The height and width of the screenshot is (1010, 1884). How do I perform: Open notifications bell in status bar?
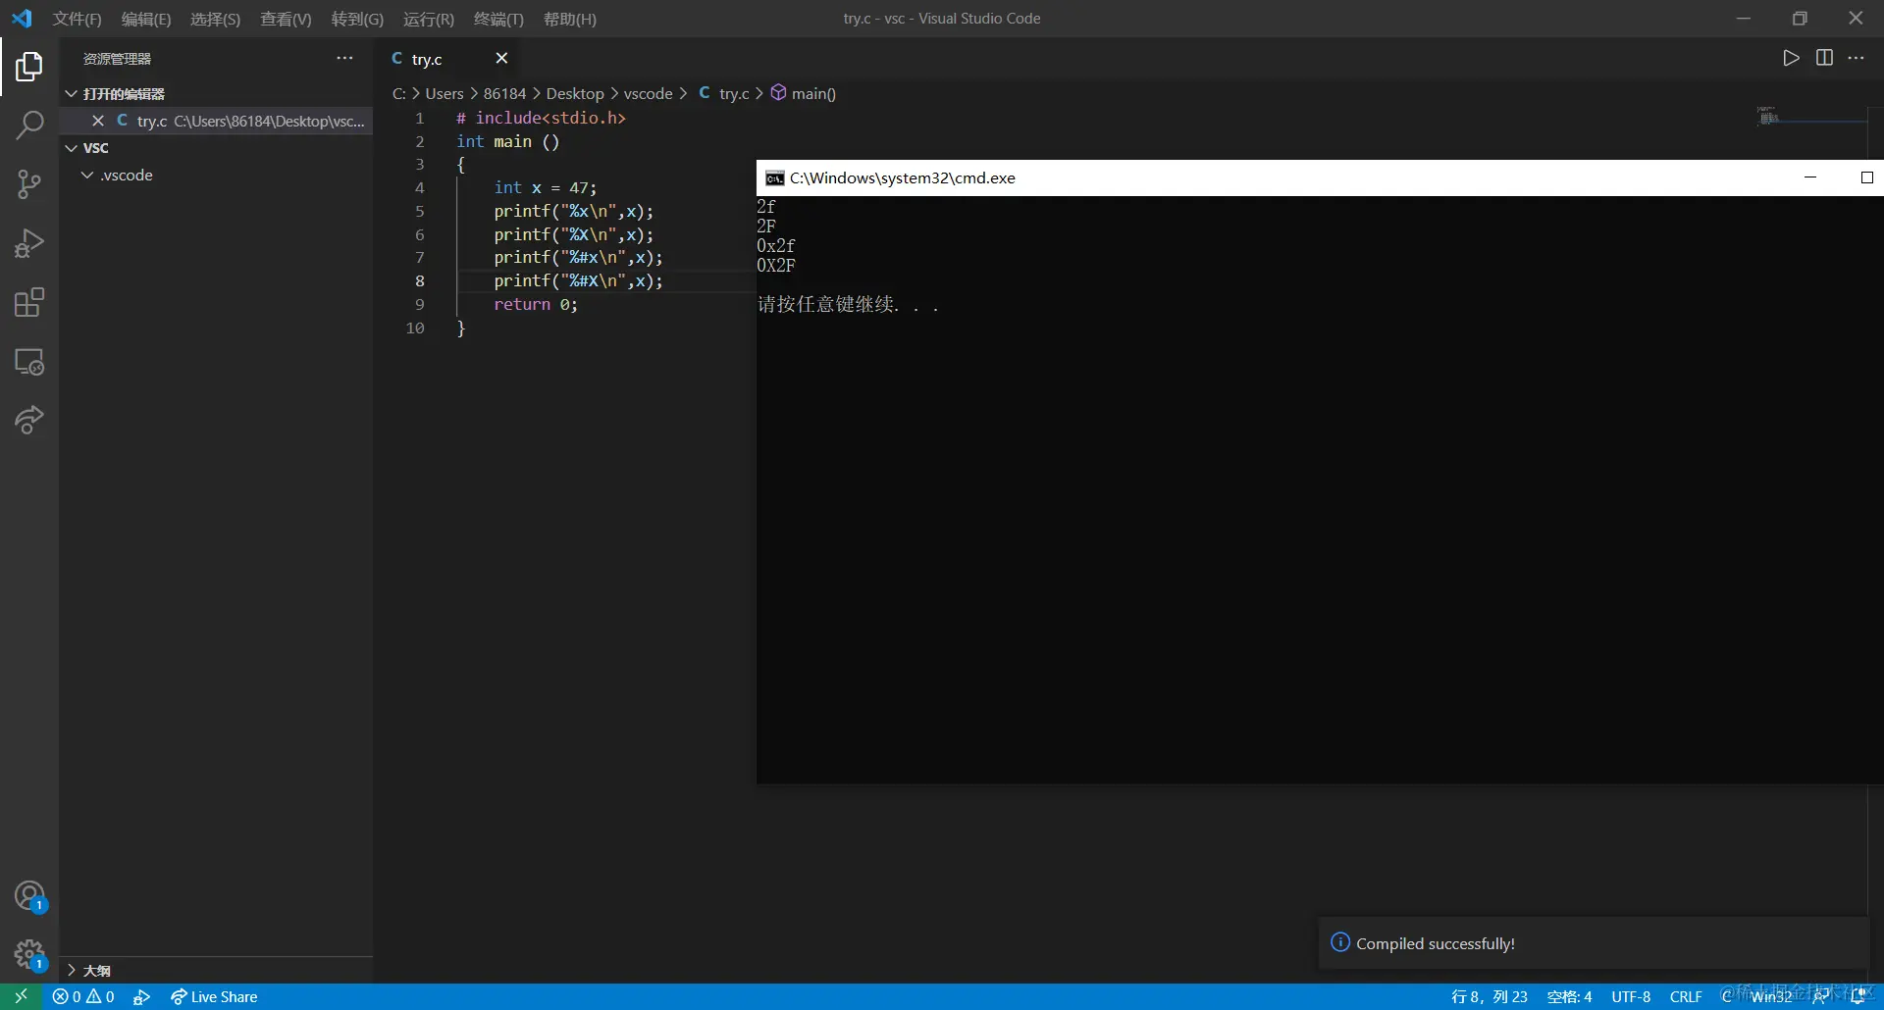(1858, 996)
